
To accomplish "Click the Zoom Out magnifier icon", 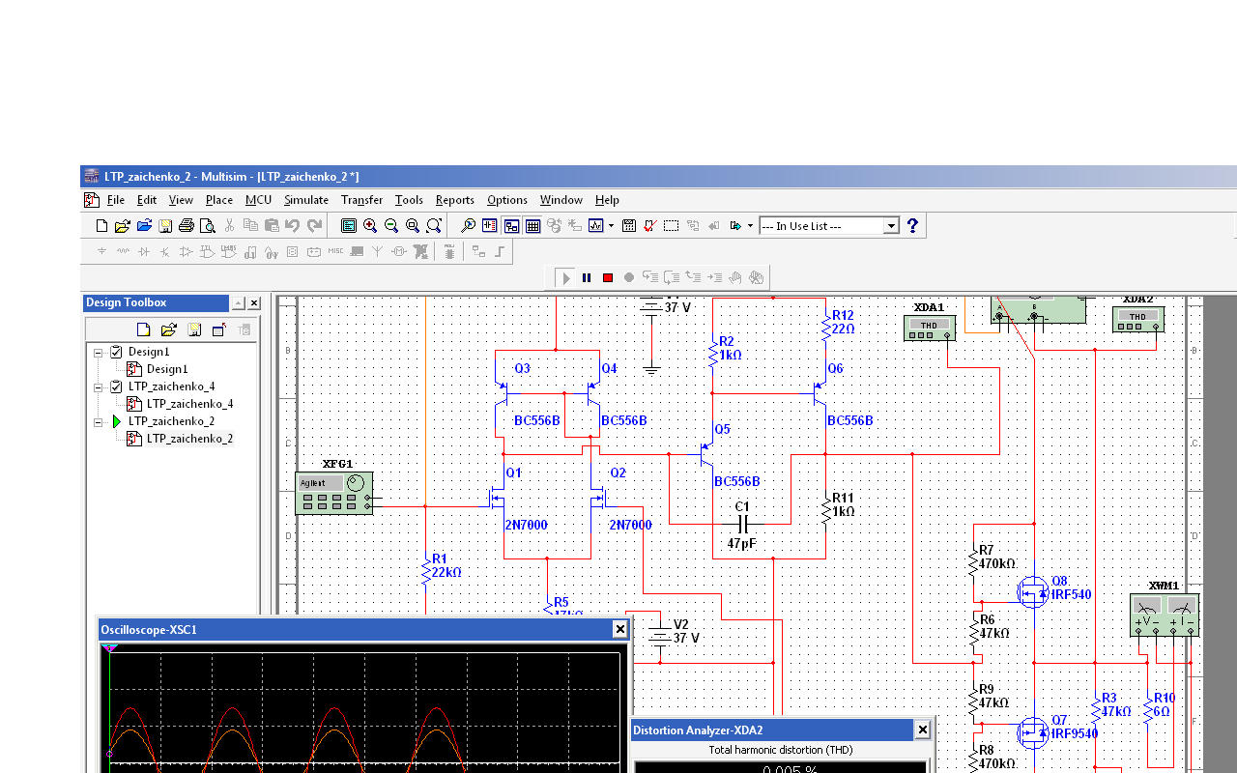I will pos(391,226).
